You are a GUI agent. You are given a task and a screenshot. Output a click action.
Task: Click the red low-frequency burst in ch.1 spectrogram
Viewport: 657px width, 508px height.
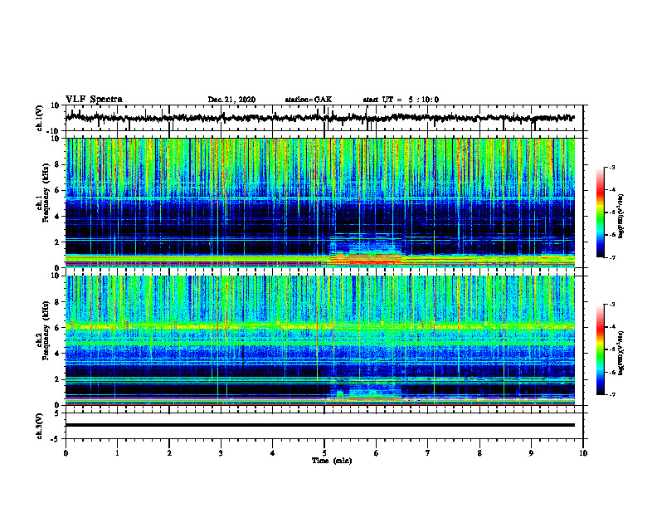click(365, 260)
